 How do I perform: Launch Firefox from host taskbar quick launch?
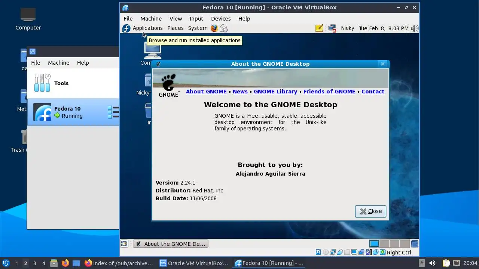click(65, 263)
